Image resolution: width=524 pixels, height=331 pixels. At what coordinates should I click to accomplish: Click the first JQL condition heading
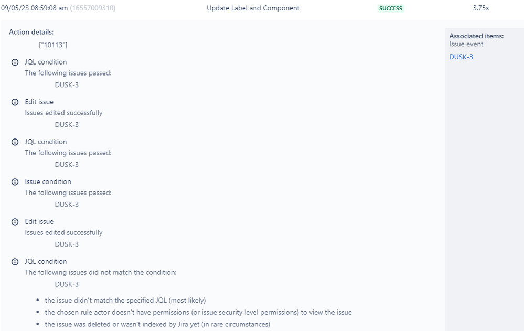(x=46, y=62)
